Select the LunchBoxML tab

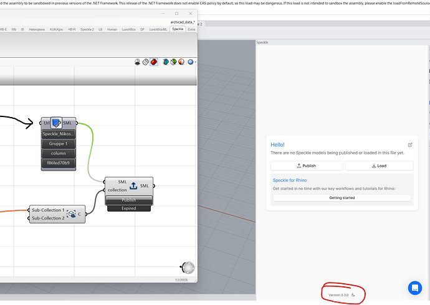tap(158, 29)
